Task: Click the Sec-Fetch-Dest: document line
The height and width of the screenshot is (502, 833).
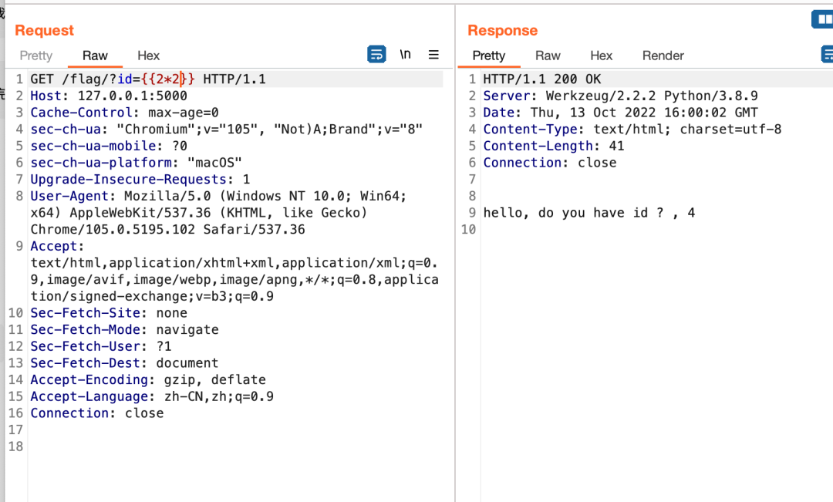Action: tap(124, 363)
